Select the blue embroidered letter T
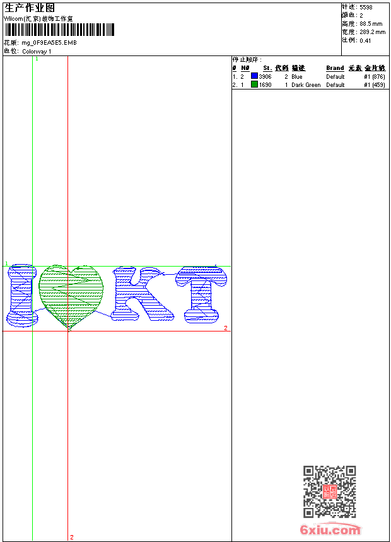391x542 pixels. [x=201, y=294]
